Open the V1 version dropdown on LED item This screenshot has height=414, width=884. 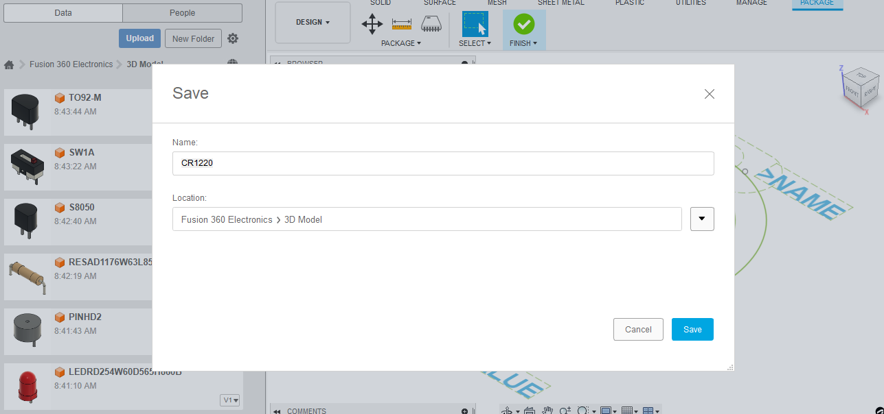230,400
